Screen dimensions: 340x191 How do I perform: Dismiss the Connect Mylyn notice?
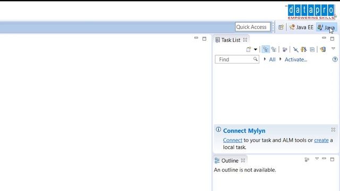[333, 129]
